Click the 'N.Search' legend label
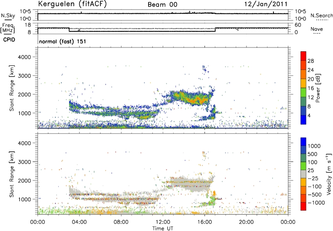 322,15
